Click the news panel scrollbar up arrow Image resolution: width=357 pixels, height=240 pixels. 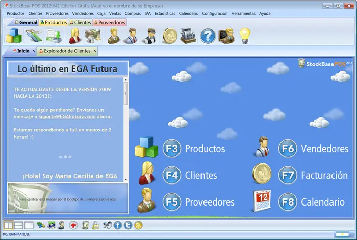pos(126,80)
